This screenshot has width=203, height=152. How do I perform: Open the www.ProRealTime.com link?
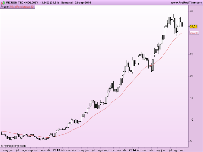point(186,3)
